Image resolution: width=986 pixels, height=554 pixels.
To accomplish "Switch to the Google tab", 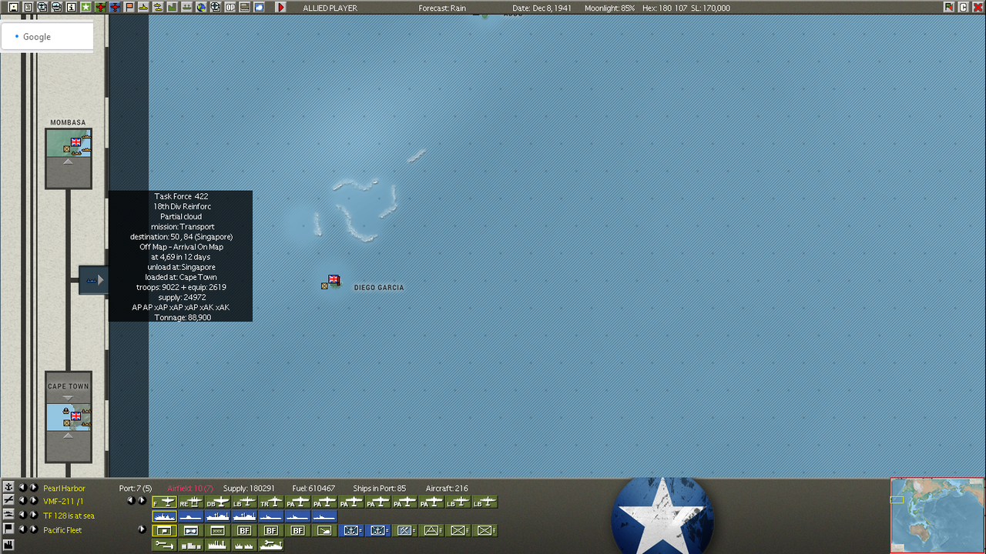I will (47, 37).
